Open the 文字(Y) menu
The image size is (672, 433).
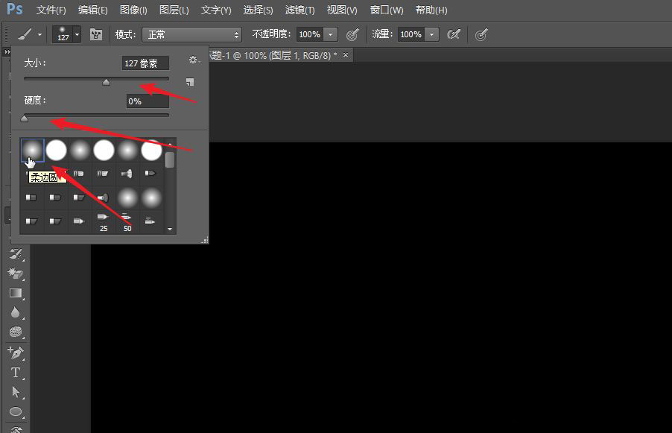(216, 10)
